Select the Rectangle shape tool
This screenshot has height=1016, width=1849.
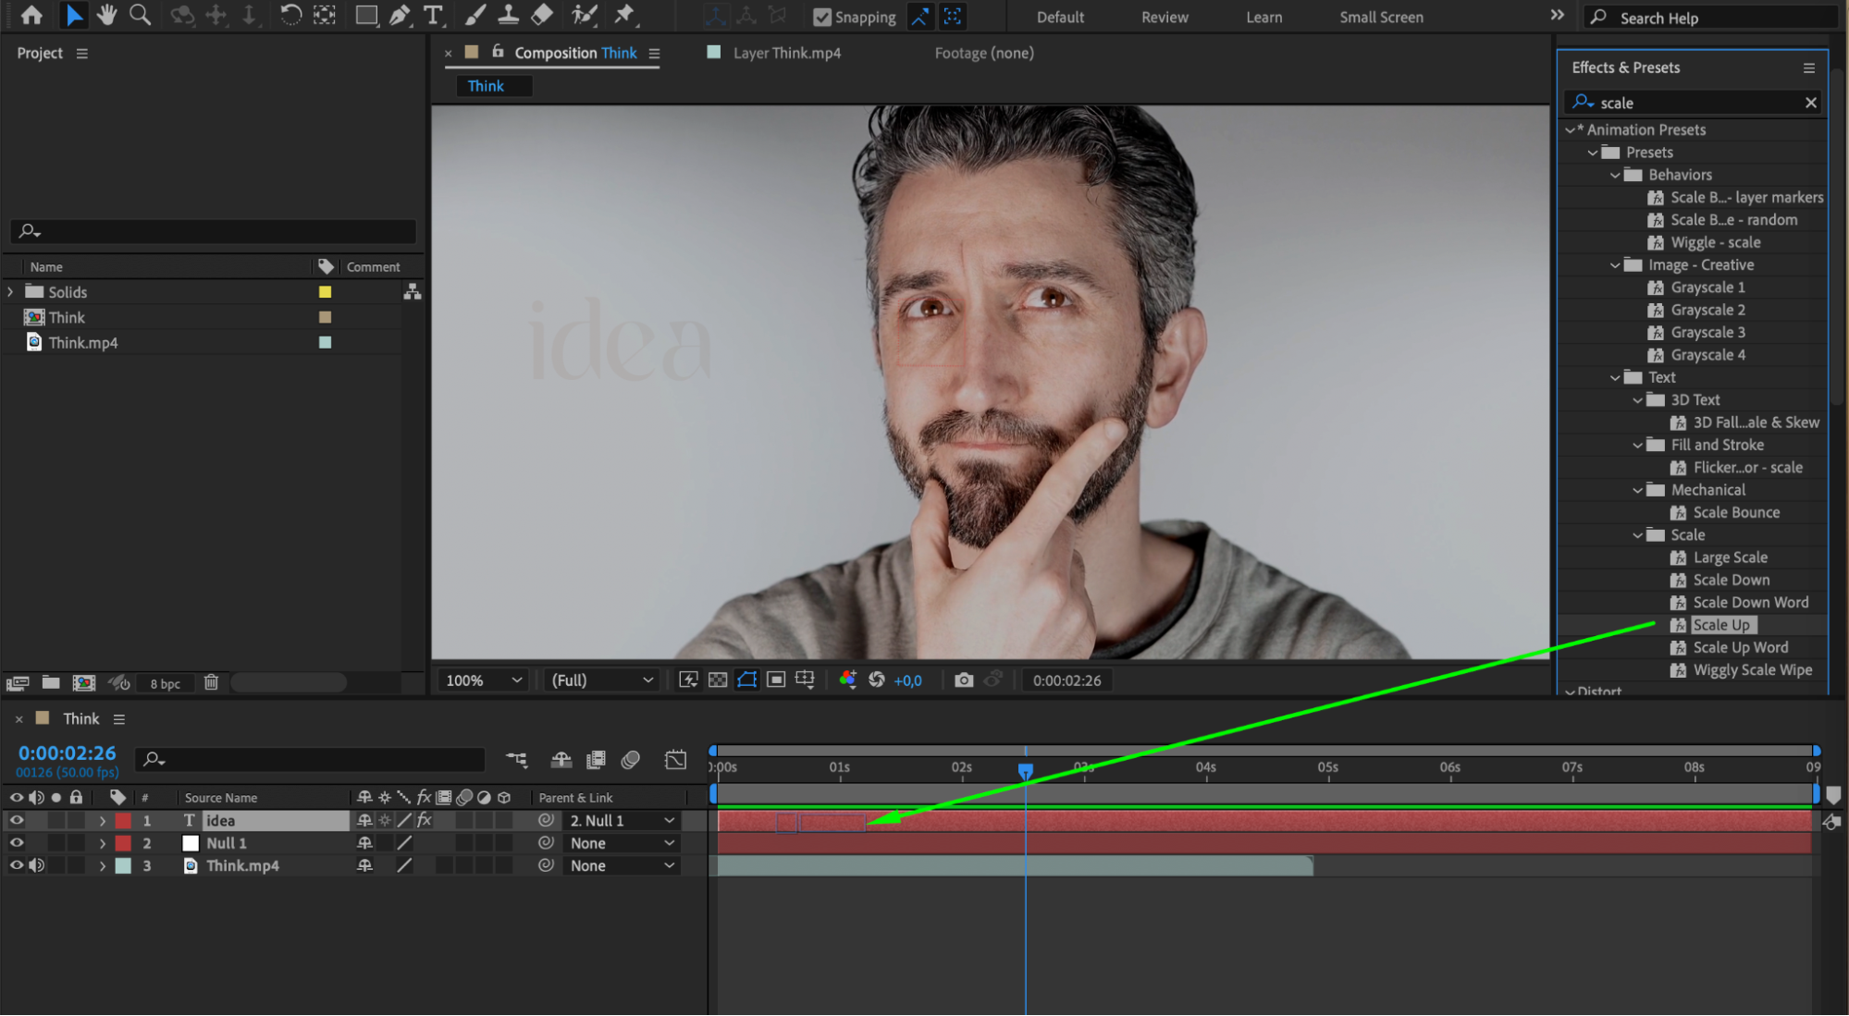click(x=366, y=15)
